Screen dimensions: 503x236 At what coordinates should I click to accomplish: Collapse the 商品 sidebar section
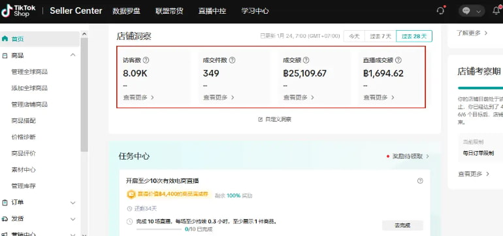73,55
